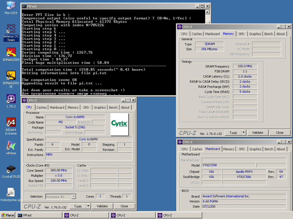Expand Tools dropdown arrow in CPU-Z Memory window

tap(244, 133)
